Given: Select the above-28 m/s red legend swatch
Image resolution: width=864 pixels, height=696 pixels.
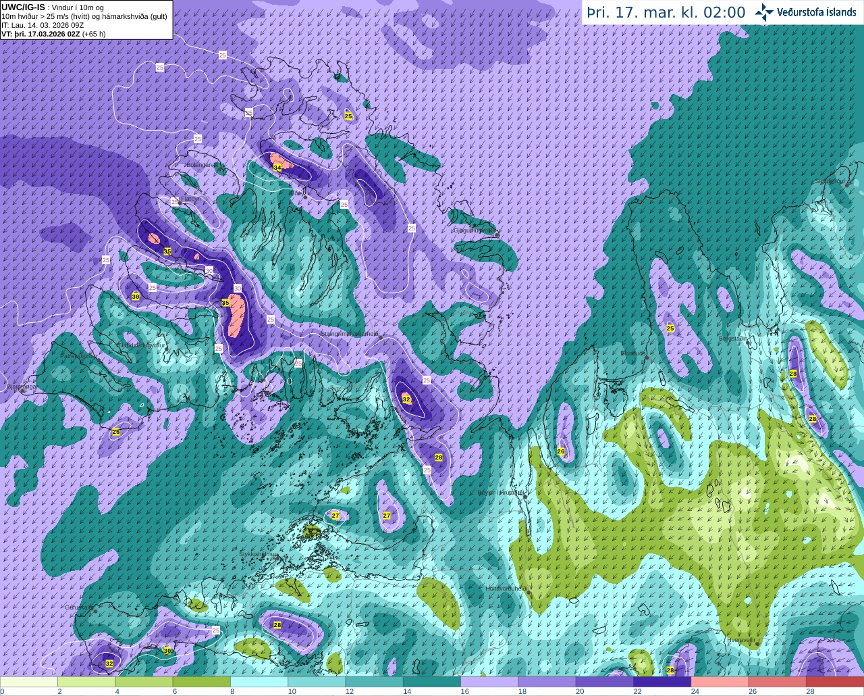Looking at the screenshot, I should tap(835, 681).
